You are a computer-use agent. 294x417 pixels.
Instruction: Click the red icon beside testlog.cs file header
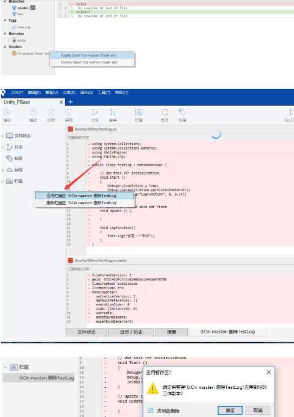(x=70, y=129)
